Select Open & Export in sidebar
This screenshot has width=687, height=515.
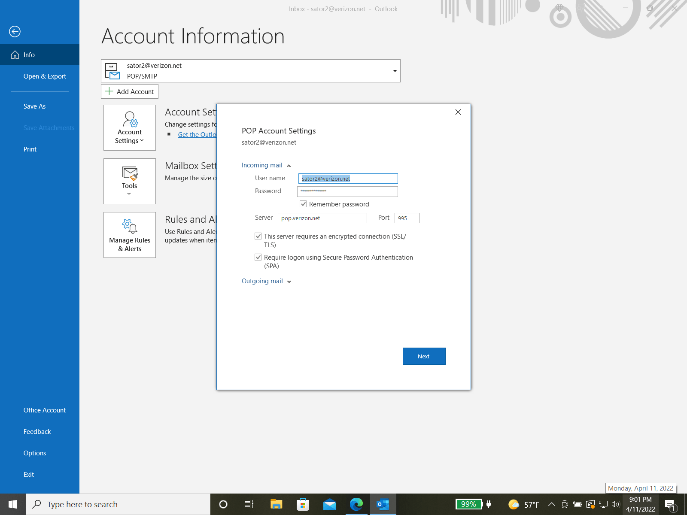(40, 76)
